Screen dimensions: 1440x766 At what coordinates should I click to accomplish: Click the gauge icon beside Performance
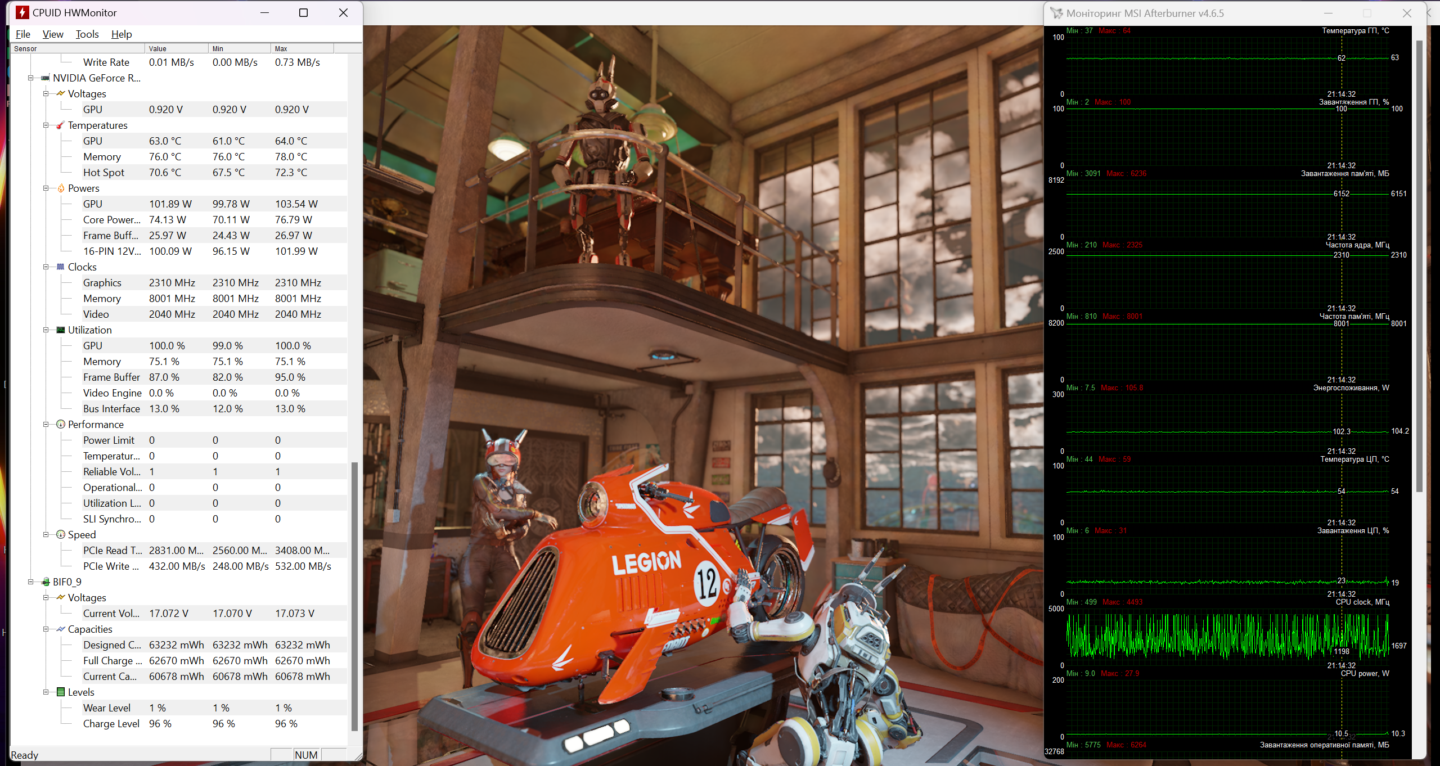click(60, 425)
